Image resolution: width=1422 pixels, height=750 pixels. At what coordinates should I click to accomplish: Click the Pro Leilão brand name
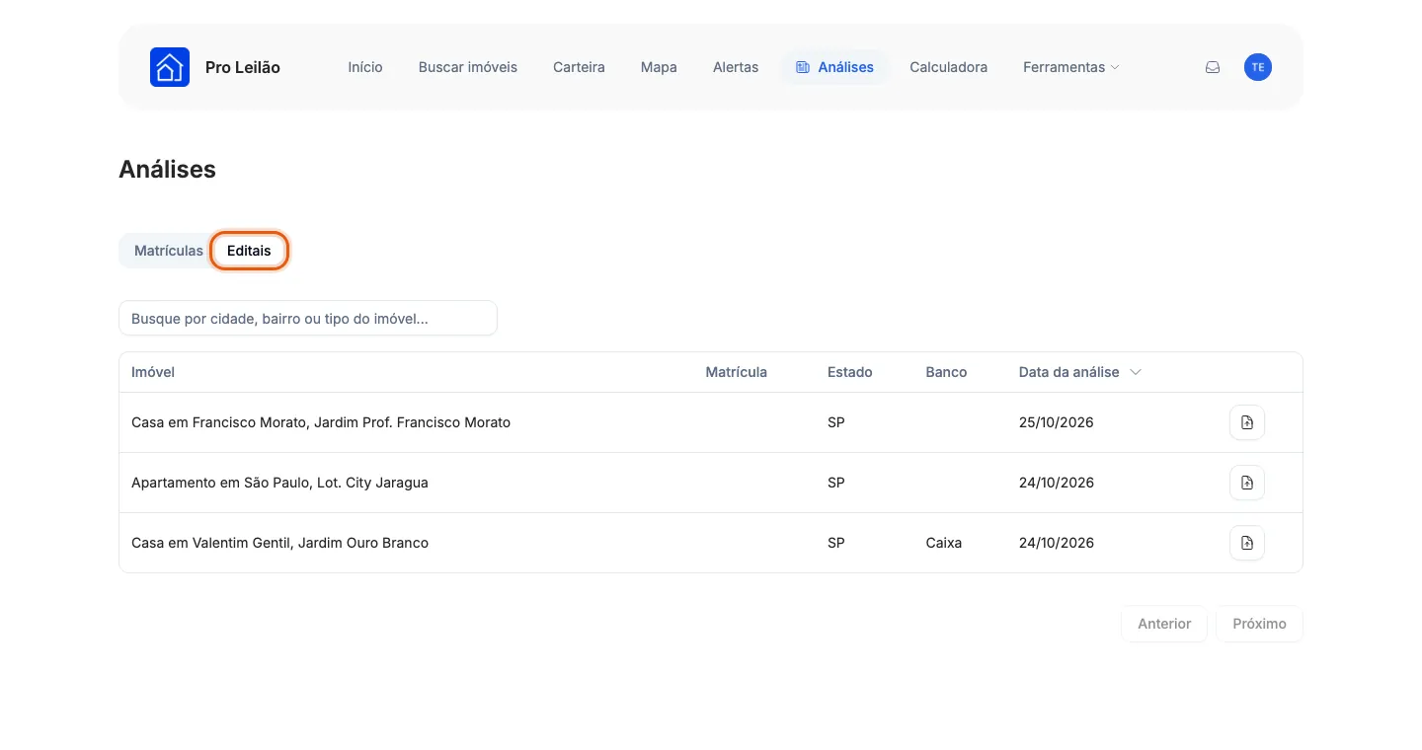pos(243,67)
